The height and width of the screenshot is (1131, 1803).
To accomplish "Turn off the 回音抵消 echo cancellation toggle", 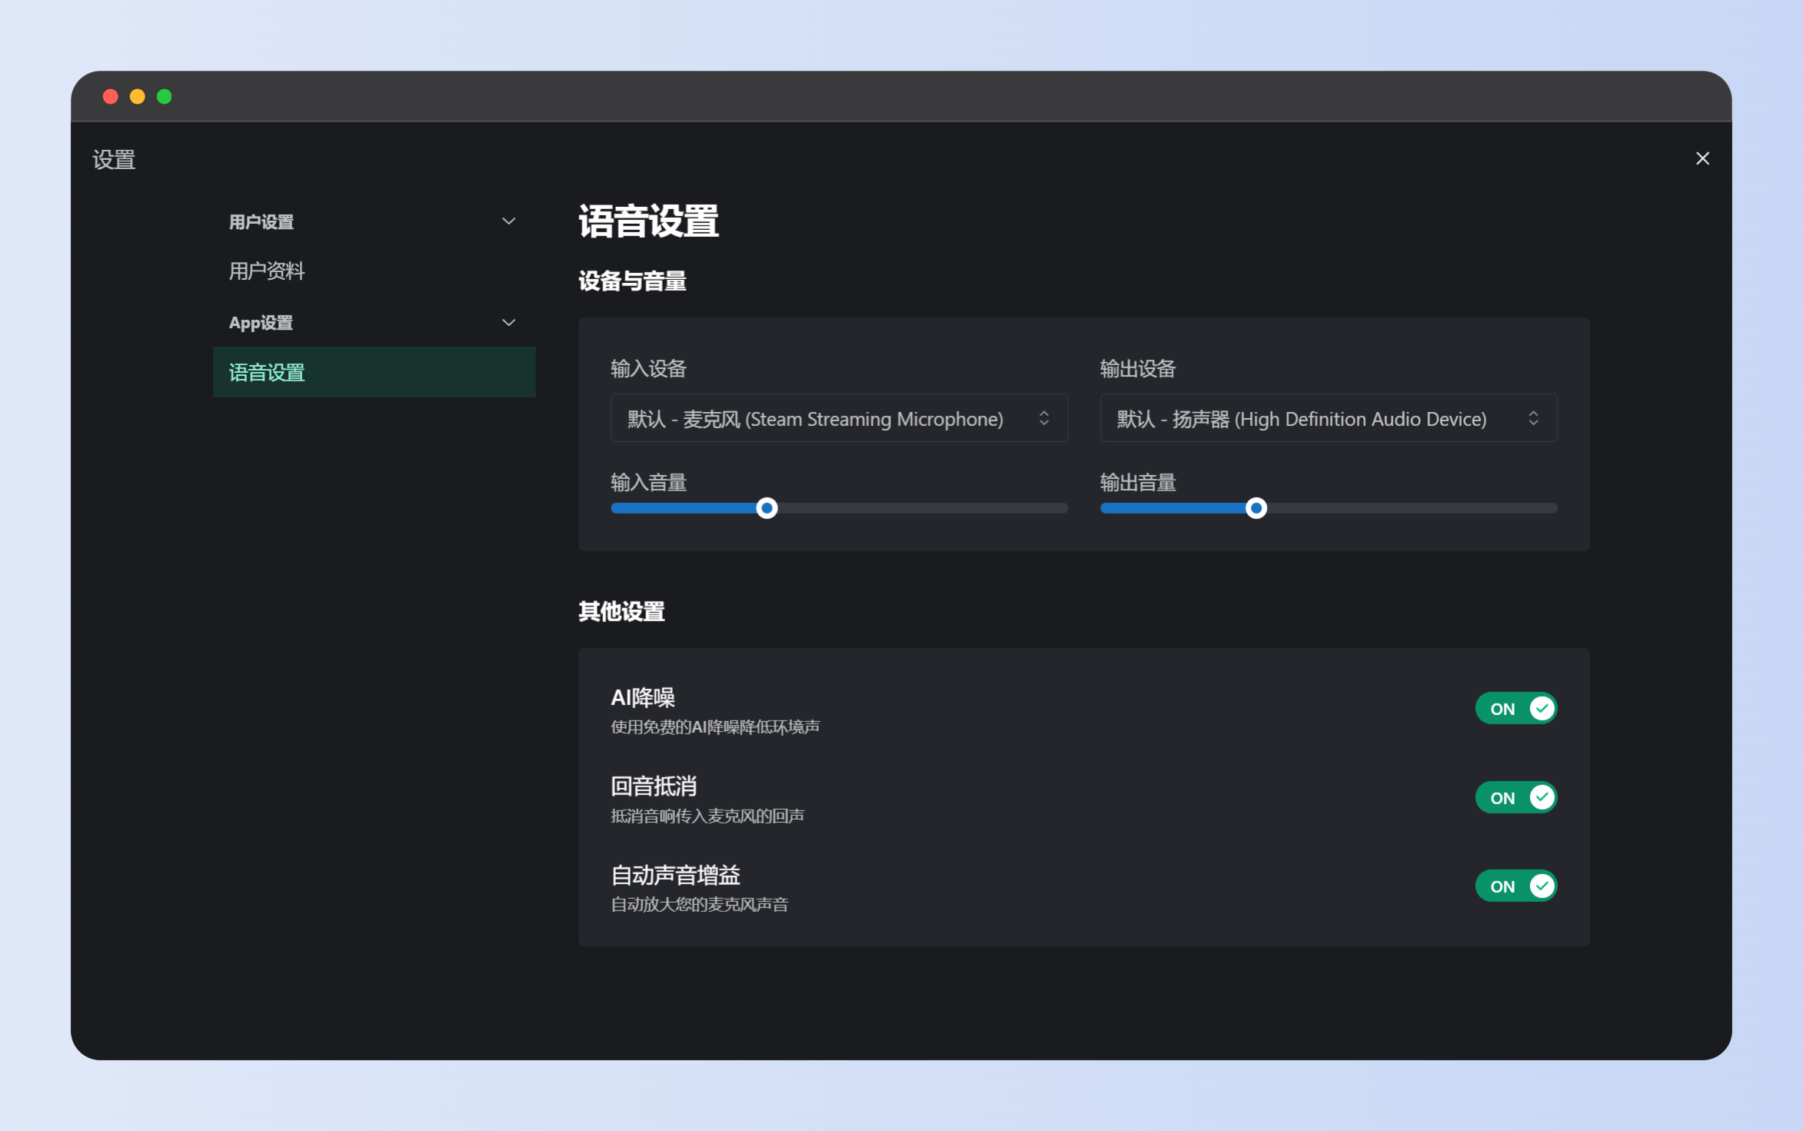I will pos(1515,797).
